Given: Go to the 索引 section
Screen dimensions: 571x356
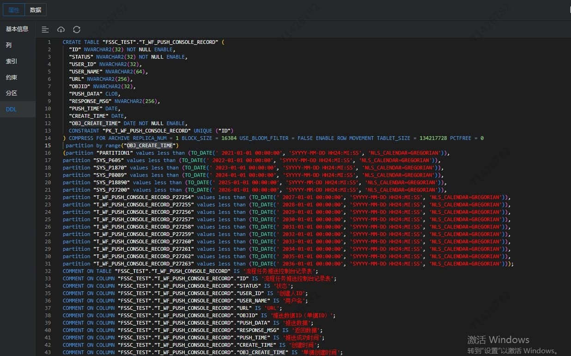Looking at the screenshot, I should (12, 61).
